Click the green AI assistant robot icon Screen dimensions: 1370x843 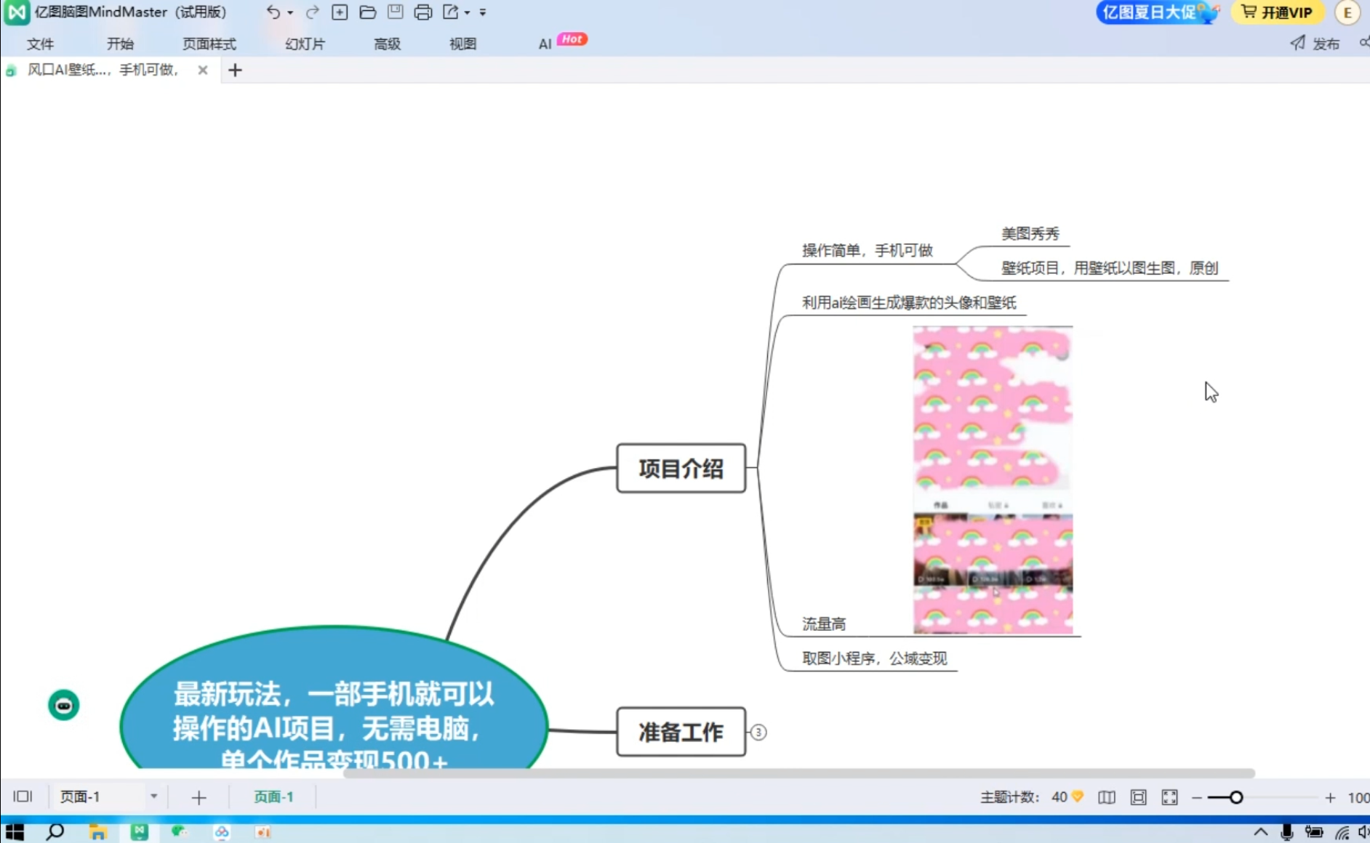point(64,705)
